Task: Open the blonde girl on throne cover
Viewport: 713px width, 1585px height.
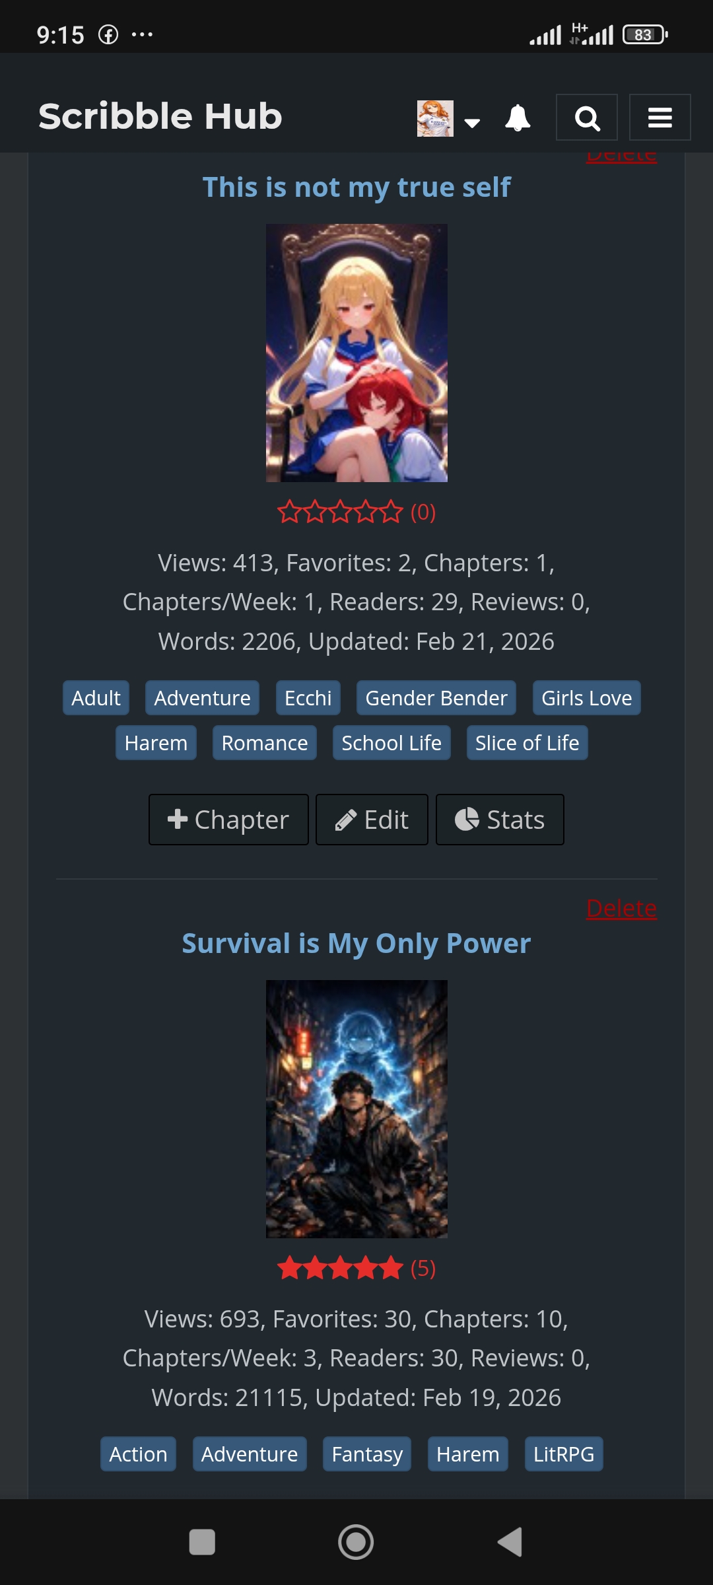Action: click(x=356, y=353)
